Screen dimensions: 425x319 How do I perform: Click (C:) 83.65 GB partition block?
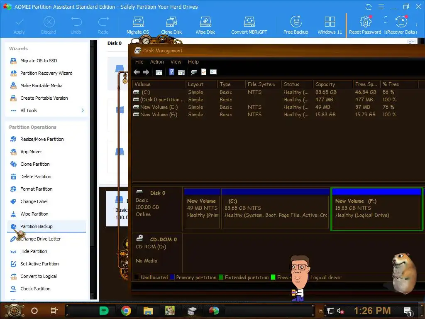pos(275,209)
